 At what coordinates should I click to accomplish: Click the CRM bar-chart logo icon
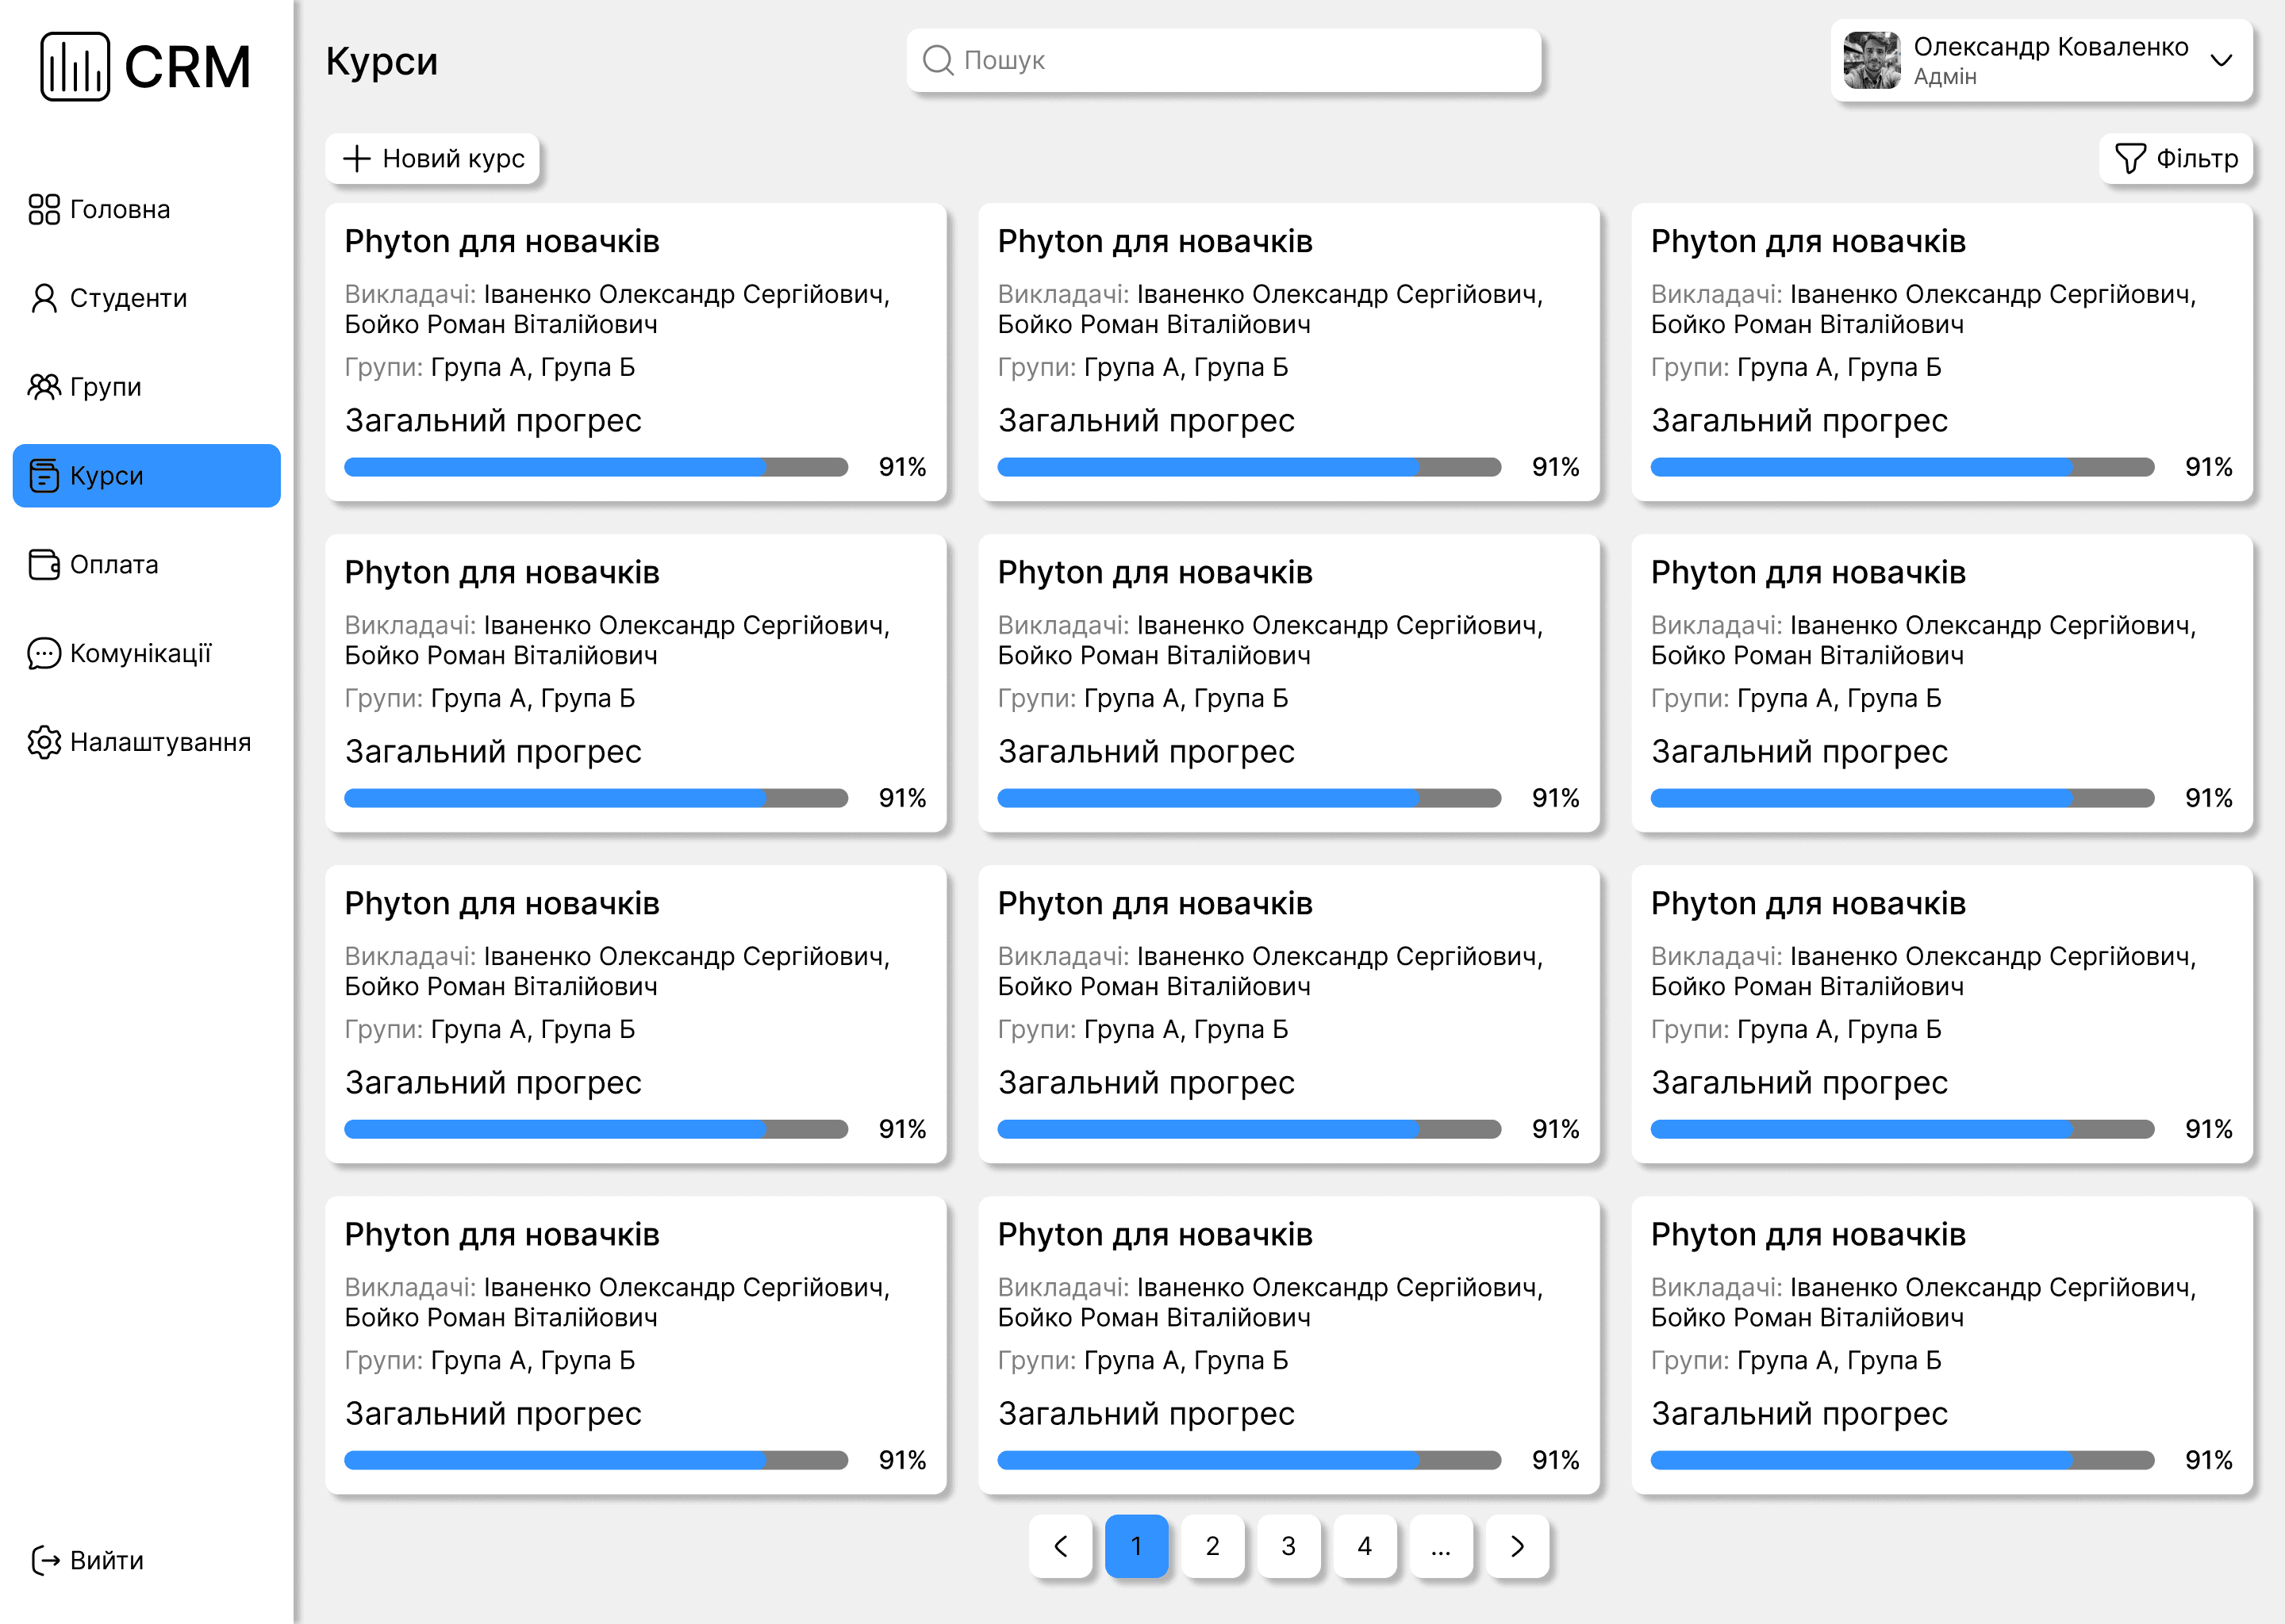point(74,66)
